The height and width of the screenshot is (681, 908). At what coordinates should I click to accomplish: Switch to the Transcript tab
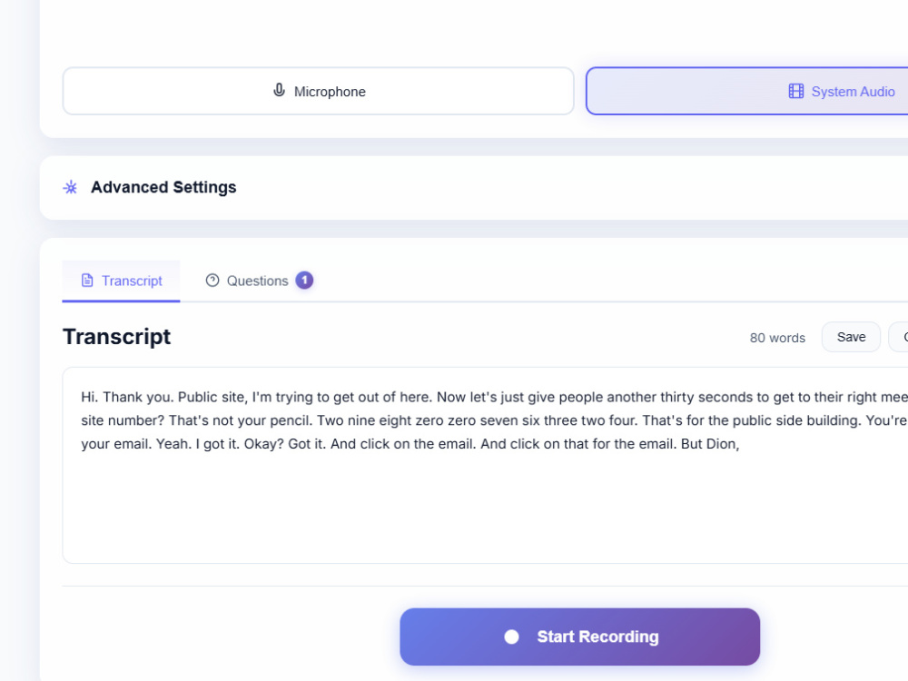[121, 281]
